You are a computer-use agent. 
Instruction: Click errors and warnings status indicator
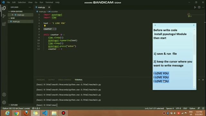(36, 109)
